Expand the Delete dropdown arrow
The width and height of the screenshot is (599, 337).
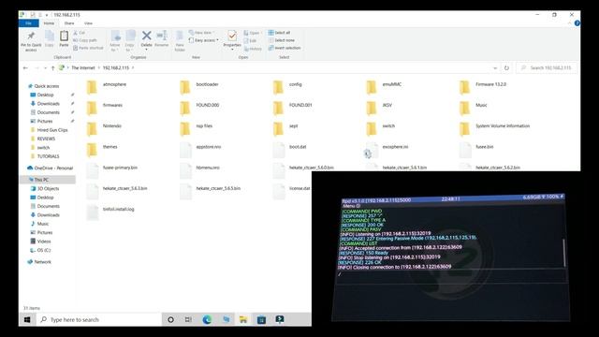[146, 50]
